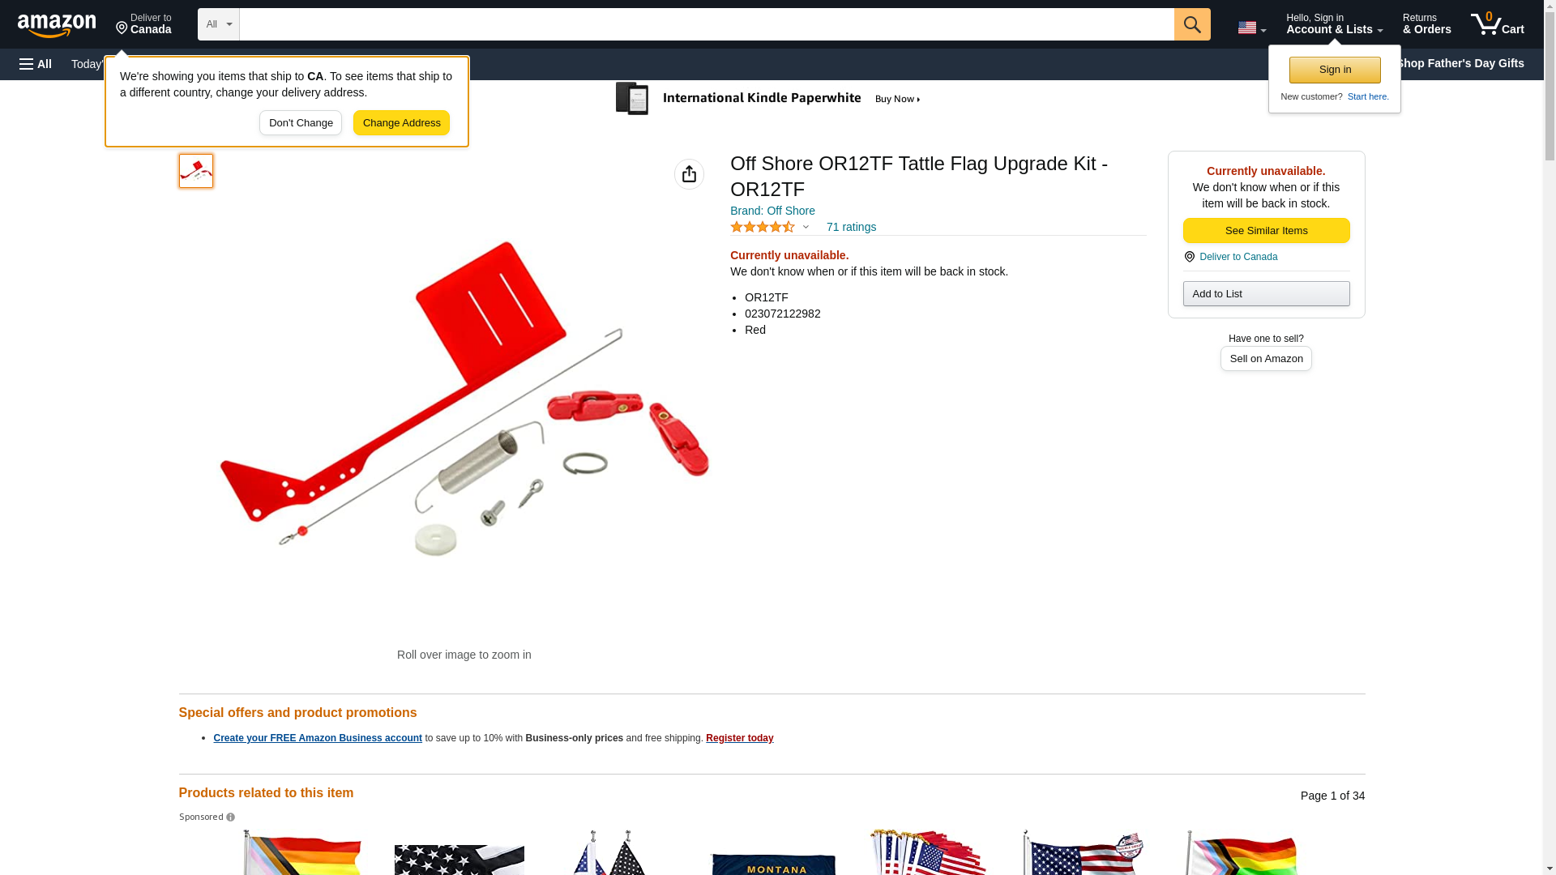
Task: Open the 71 ratings link
Action: click(851, 228)
